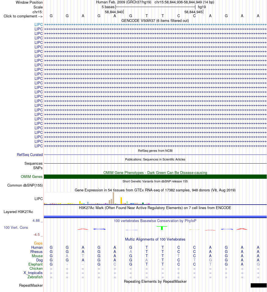Click the horizontal scale bar line

(x=155, y=7)
